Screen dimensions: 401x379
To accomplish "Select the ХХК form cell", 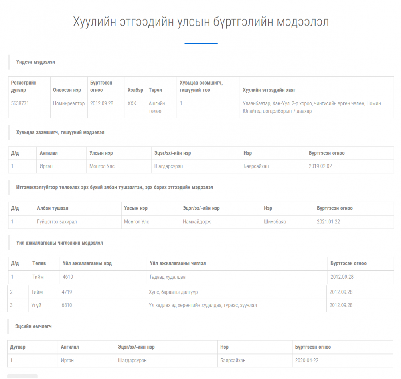I will (x=132, y=103).
